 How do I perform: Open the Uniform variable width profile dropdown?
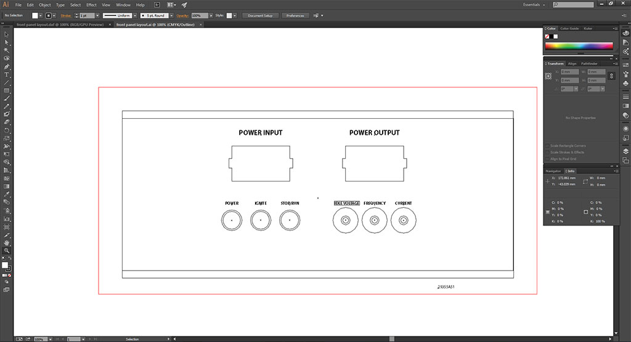[x=135, y=15]
